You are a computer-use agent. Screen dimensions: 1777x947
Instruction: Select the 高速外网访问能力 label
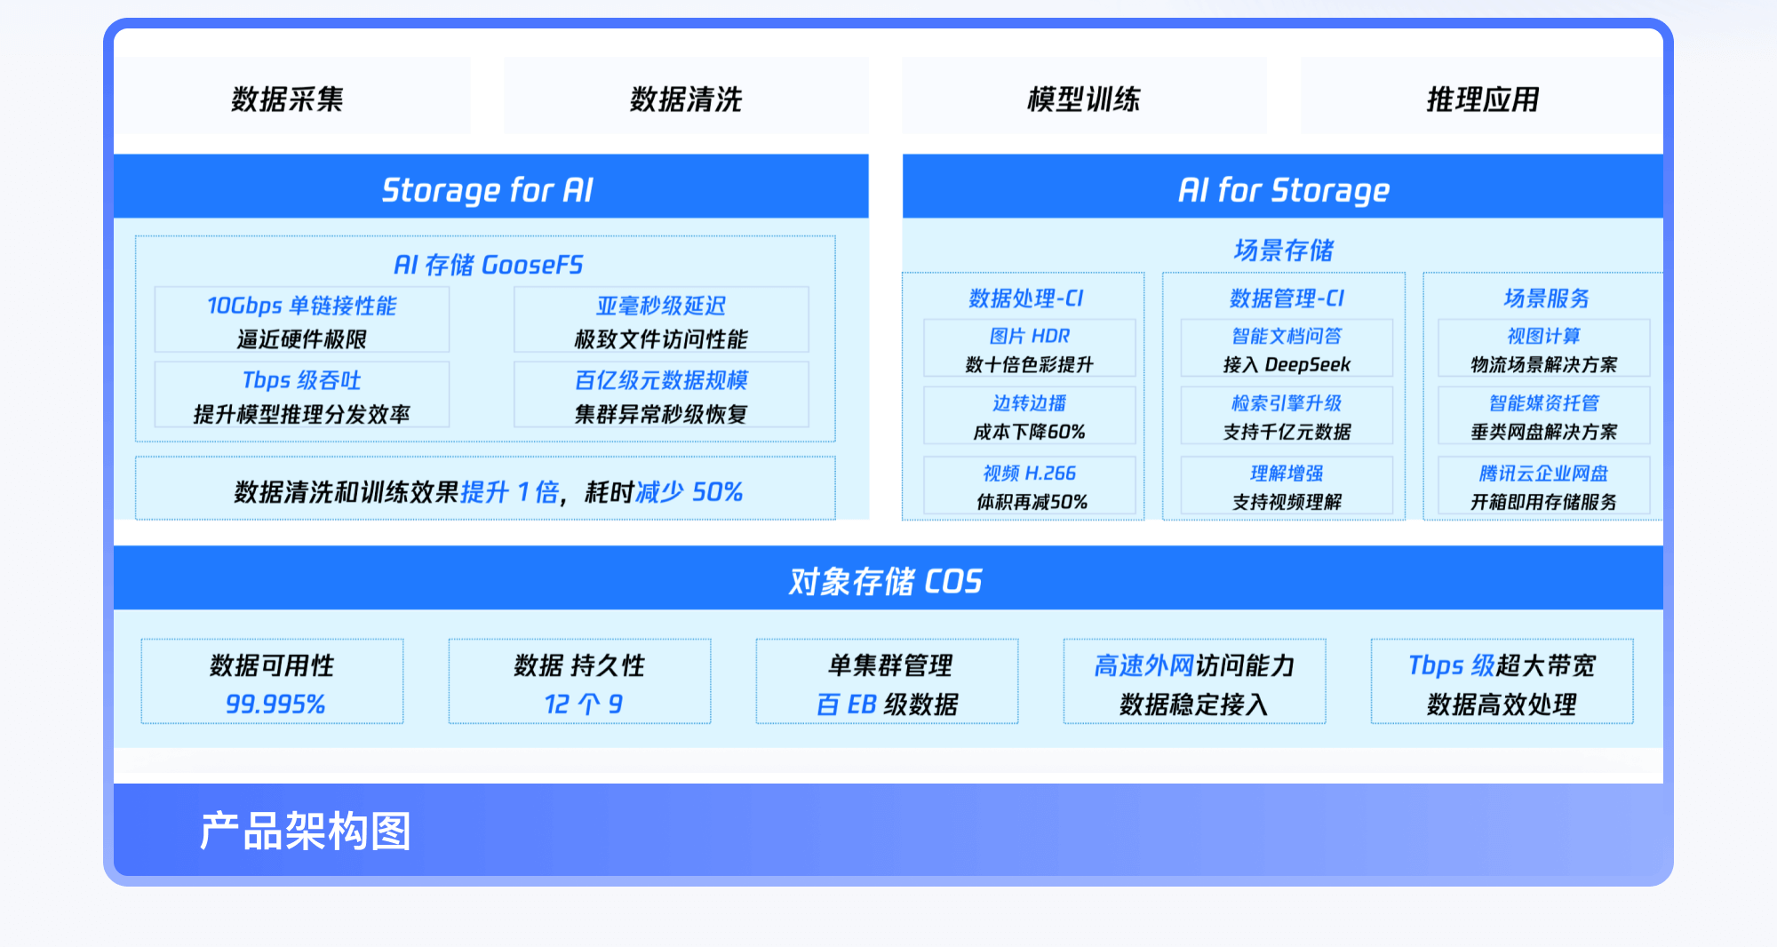[1195, 665]
